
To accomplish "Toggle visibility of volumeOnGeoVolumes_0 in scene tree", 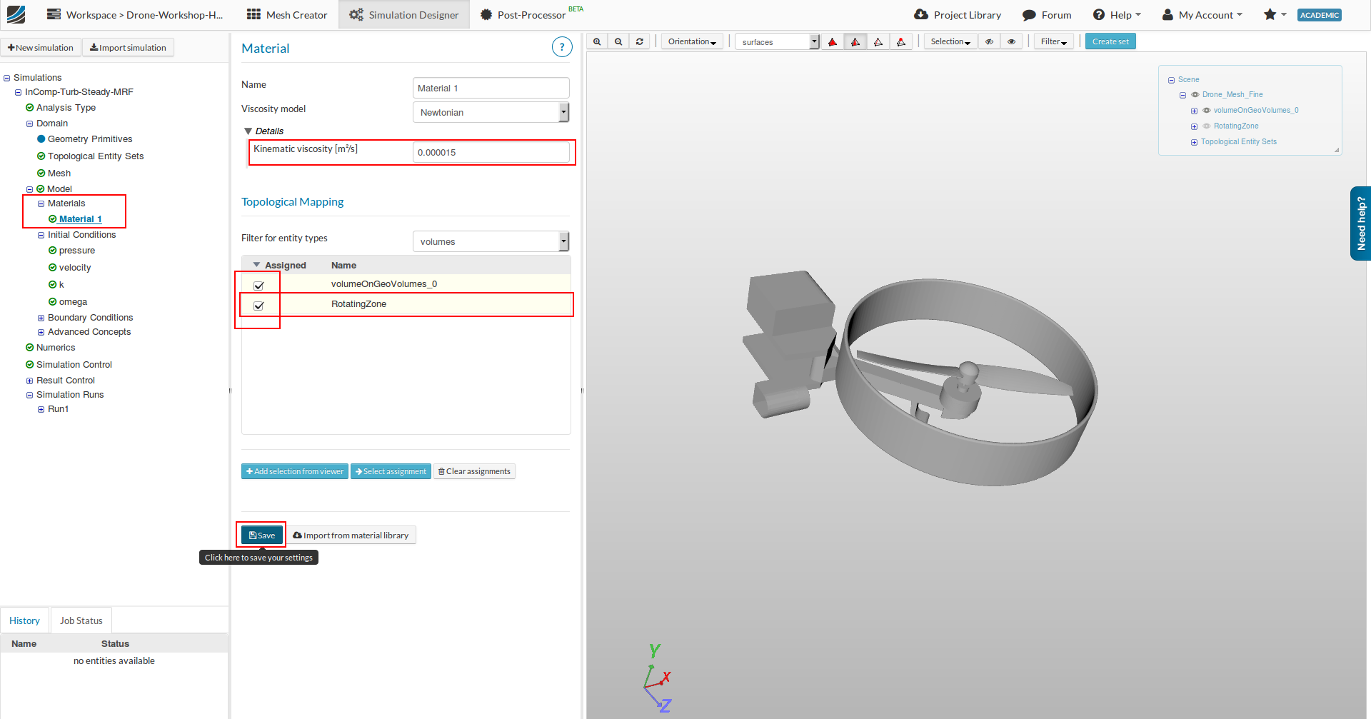I will pyautogui.click(x=1207, y=111).
